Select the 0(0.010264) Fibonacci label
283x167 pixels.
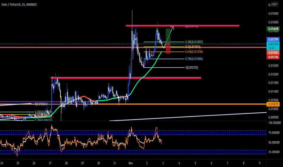point(41,104)
